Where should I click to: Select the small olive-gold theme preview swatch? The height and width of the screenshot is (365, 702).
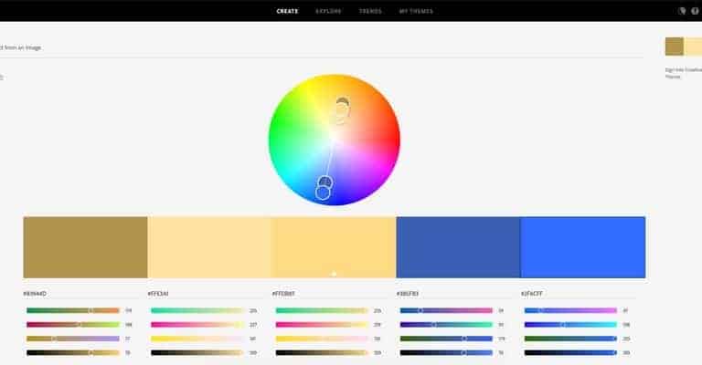pyautogui.click(x=675, y=47)
